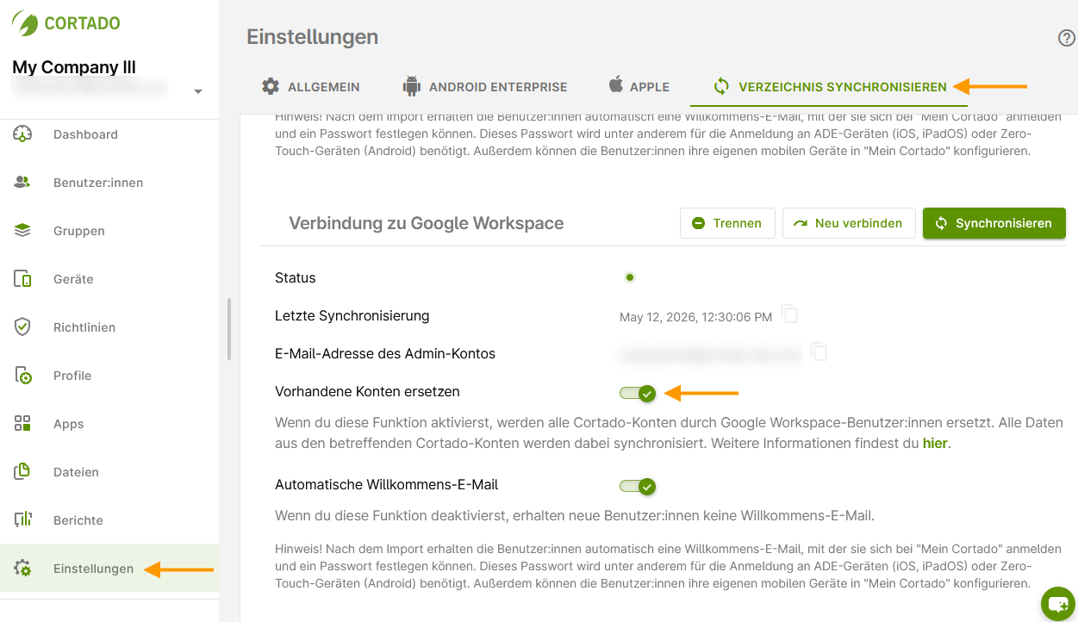1078x622 pixels.
Task: Click the Richtlinien shield icon
Action: [x=22, y=327]
